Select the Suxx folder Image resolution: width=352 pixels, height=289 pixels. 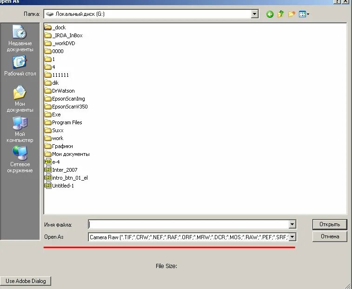point(54,130)
